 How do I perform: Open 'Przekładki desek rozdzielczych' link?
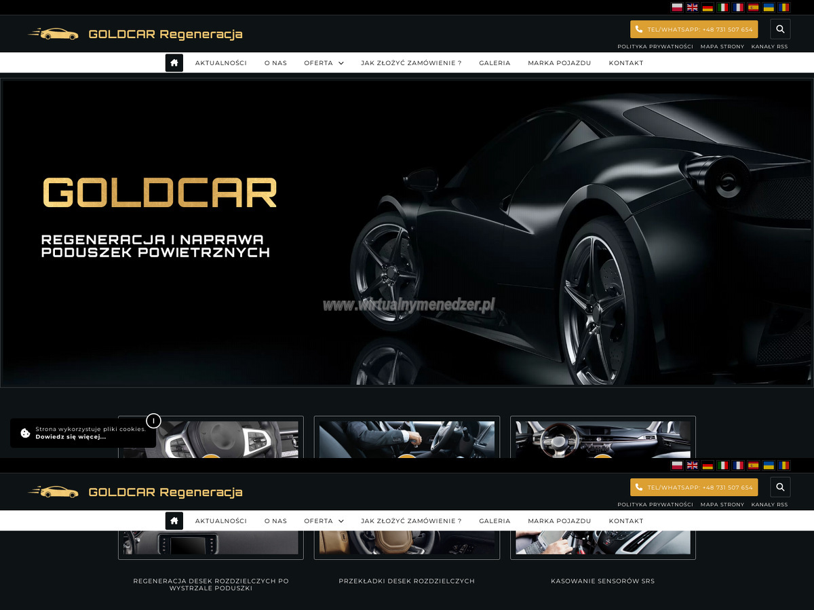pos(407,581)
